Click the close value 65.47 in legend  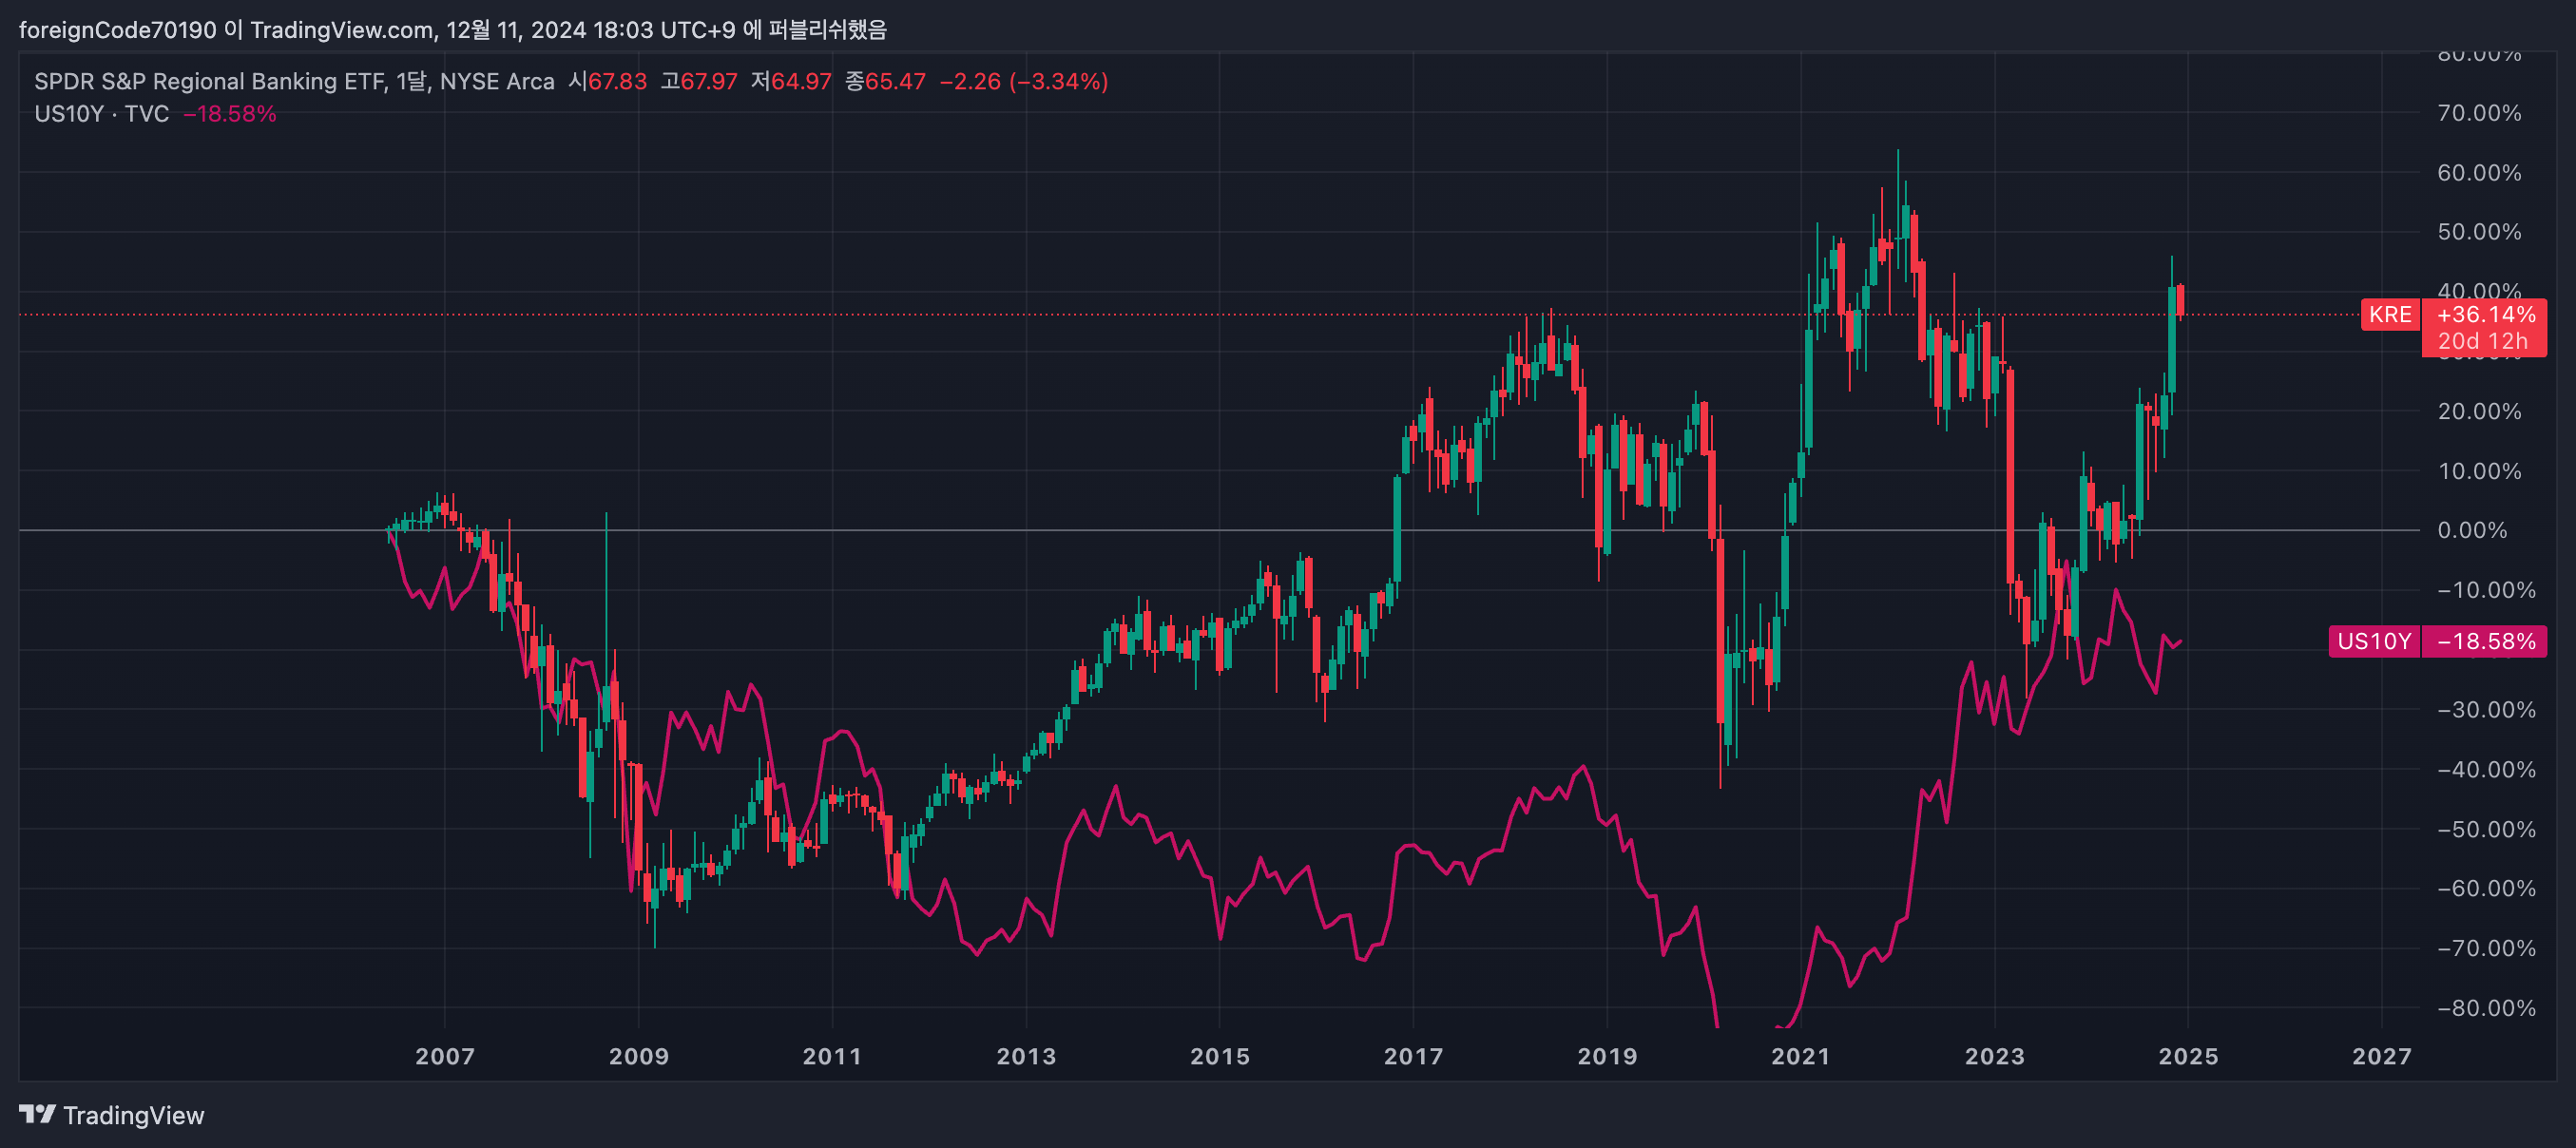(x=895, y=81)
